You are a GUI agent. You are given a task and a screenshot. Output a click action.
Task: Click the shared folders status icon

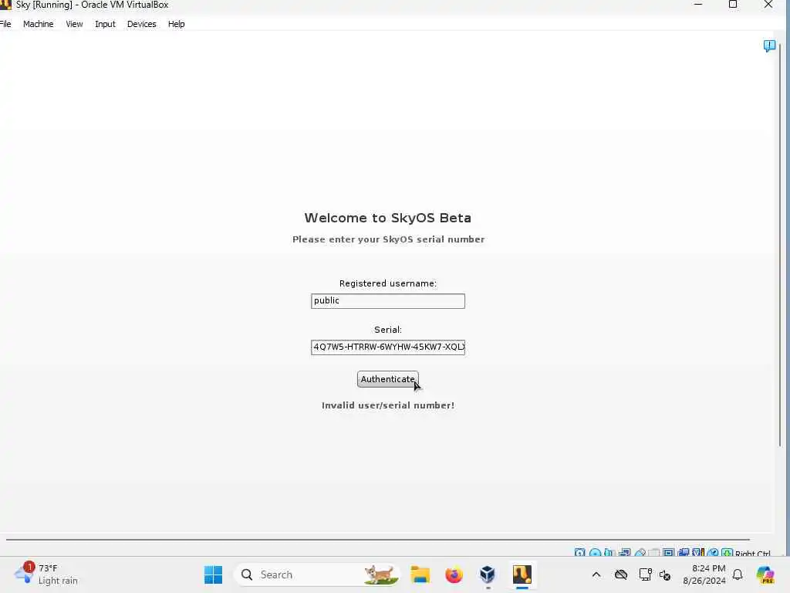click(x=654, y=553)
